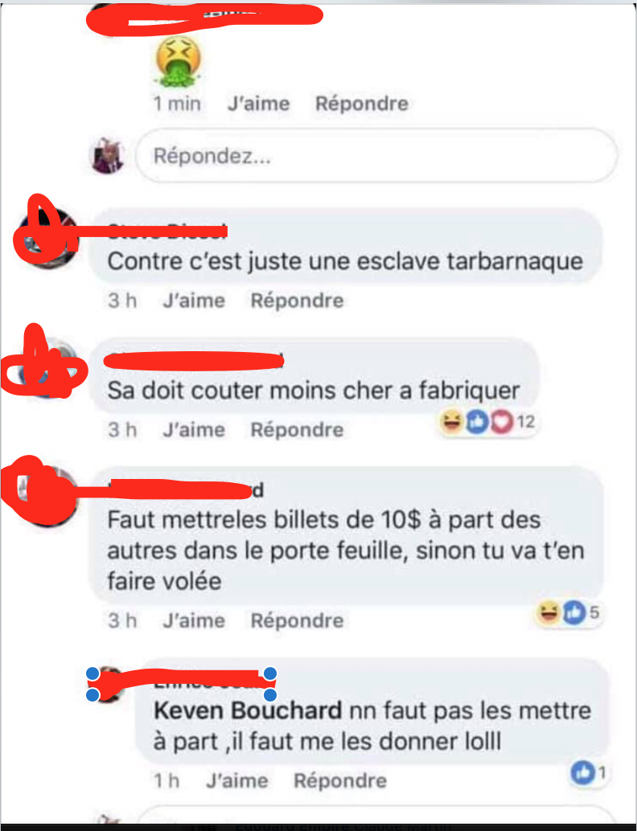View the 12 reactions count list
The image size is (637, 831).
[526, 422]
